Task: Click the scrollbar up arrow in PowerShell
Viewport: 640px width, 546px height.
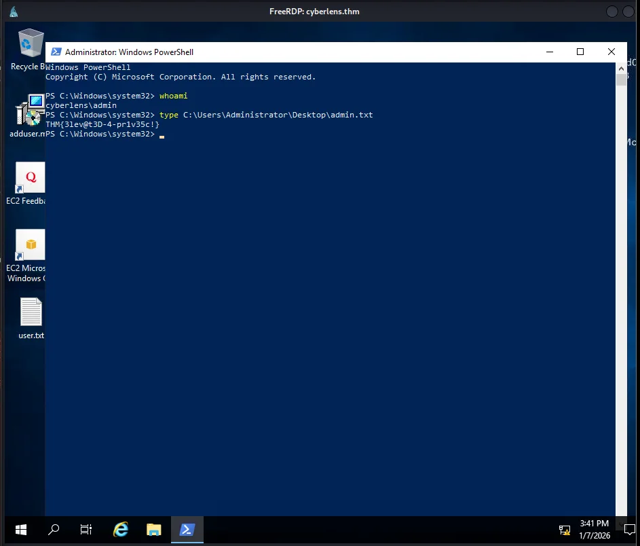Action: [x=621, y=68]
